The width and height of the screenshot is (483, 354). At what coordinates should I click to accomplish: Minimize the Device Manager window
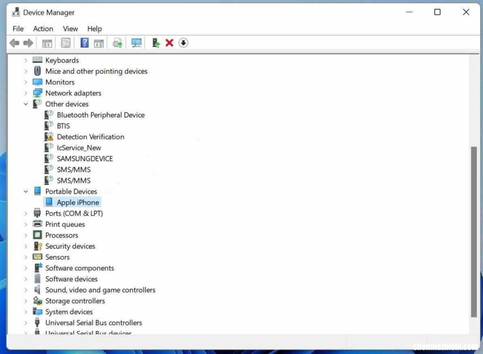point(409,12)
